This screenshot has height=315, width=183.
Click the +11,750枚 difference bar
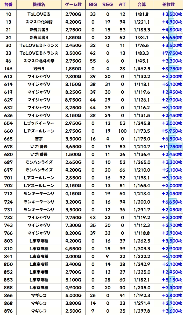(171, 147)
